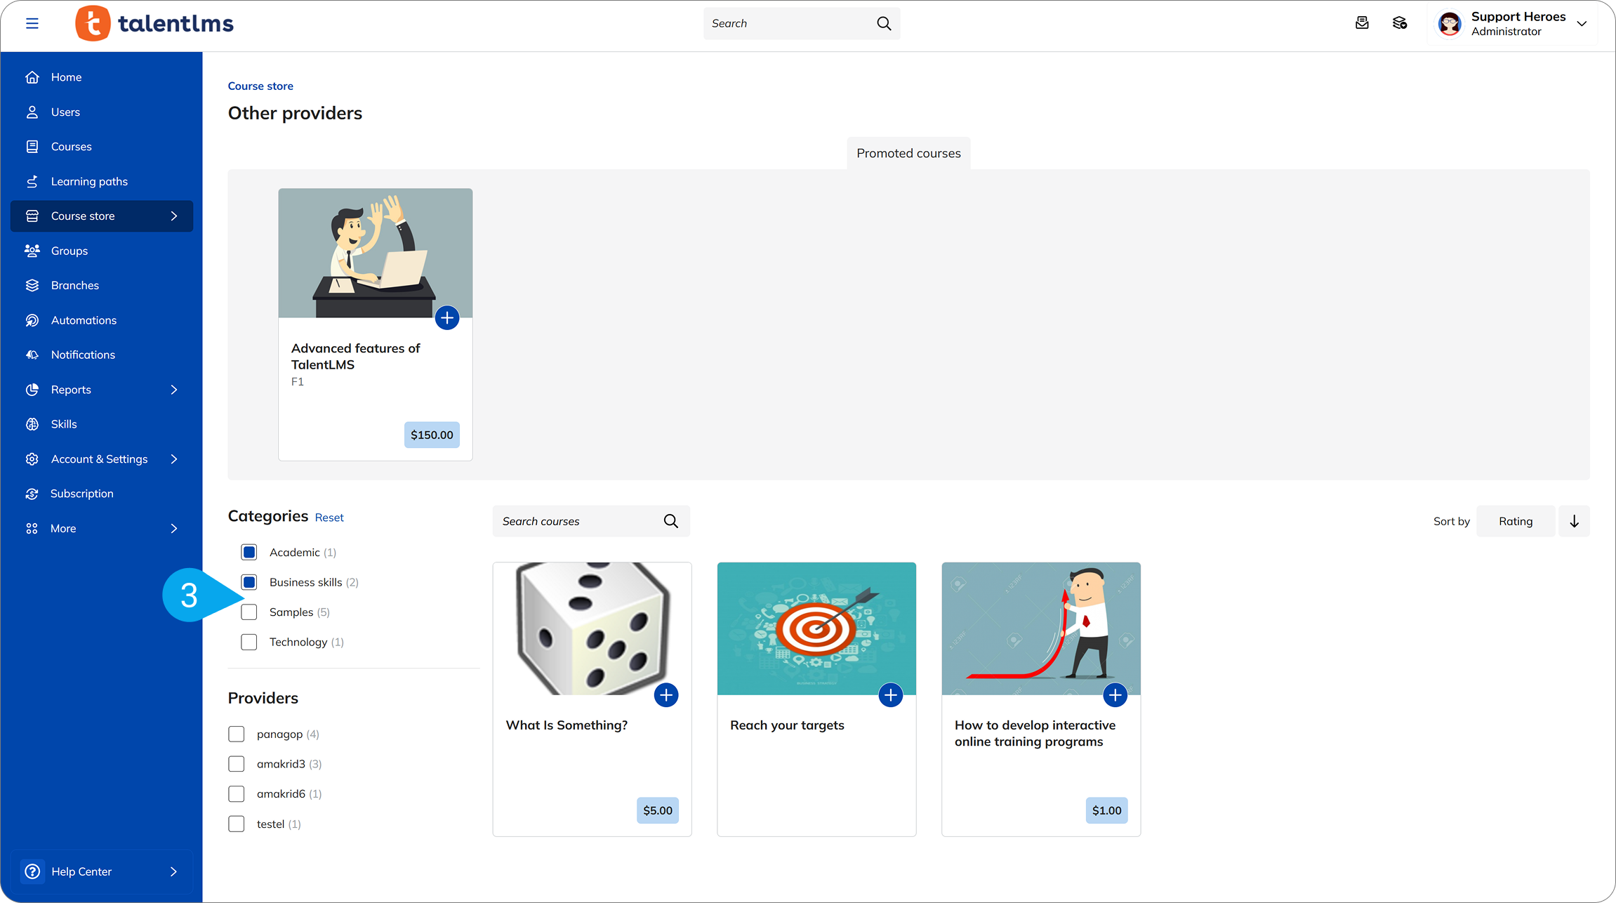Screen dimensions: 1616x903
Task: Open the Users section in the sidebar
Action: click(x=65, y=112)
